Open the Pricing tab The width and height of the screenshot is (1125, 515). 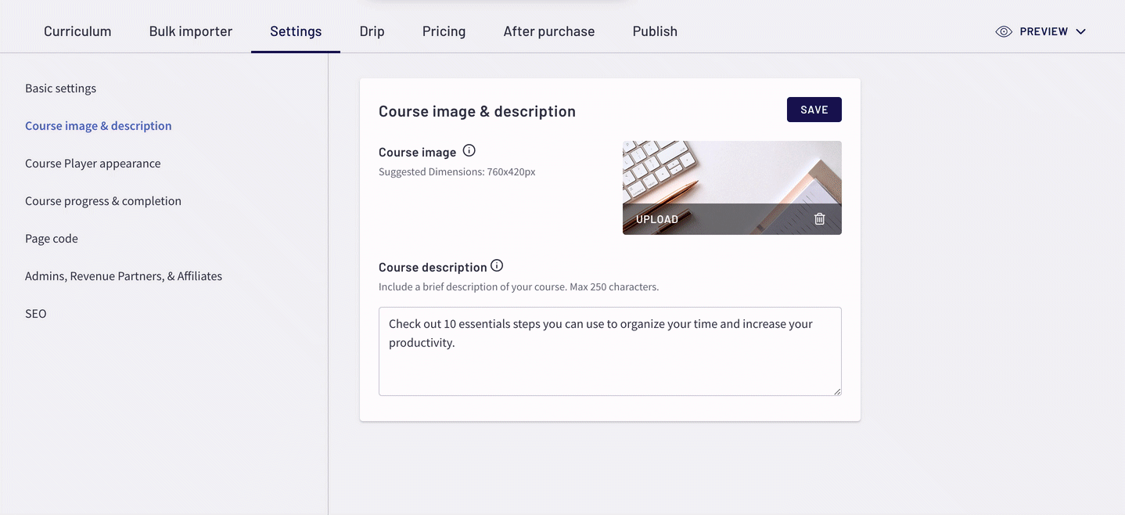[444, 31]
